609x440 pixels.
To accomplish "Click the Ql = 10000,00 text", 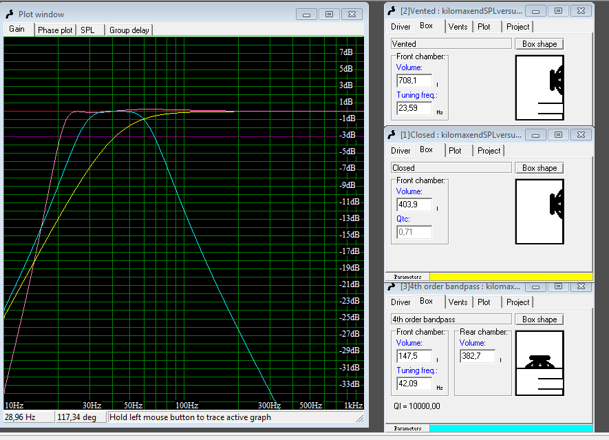I will tap(417, 406).
